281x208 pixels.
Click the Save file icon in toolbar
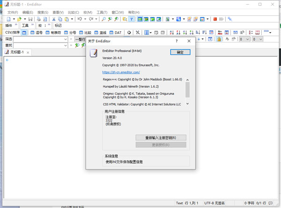click(x=30, y=19)
